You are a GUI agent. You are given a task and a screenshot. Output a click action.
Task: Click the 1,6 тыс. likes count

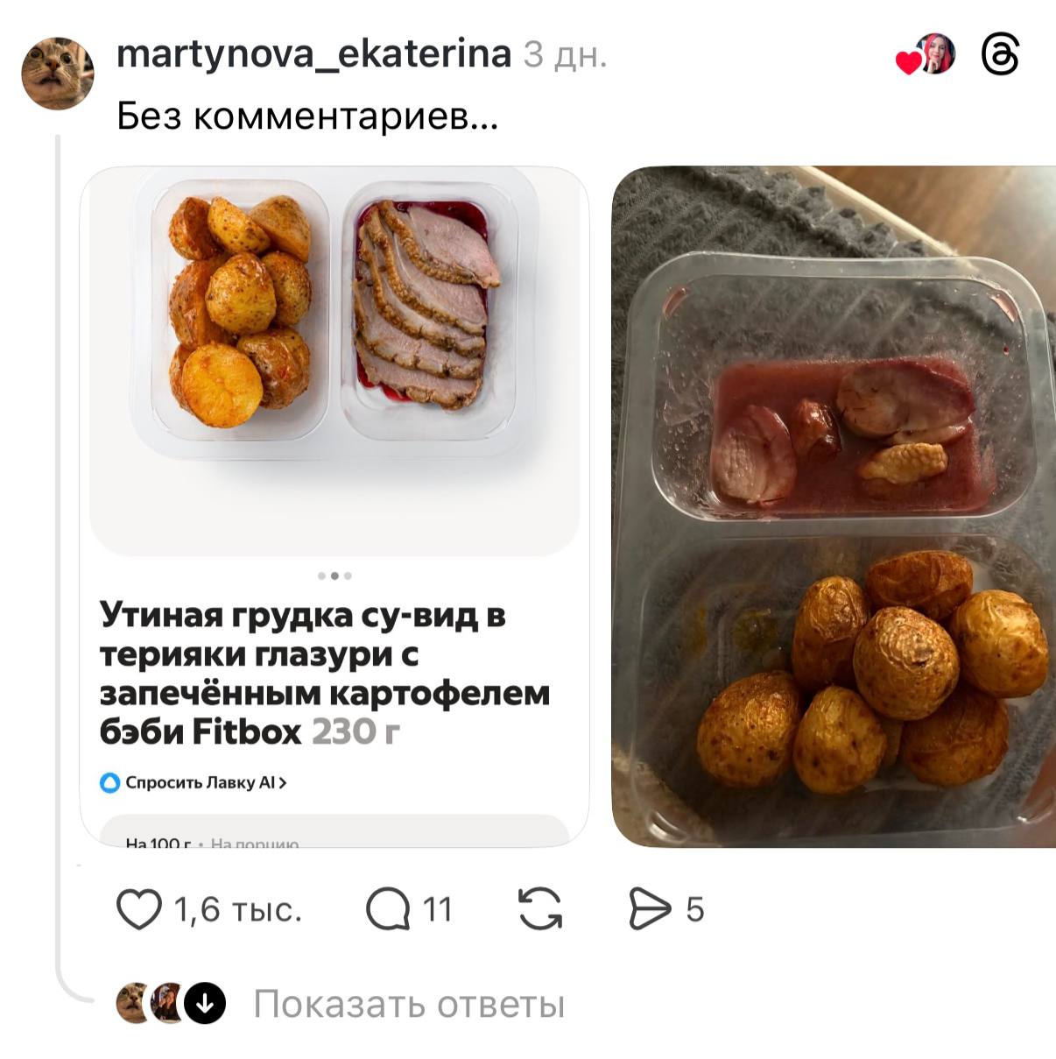238,910
